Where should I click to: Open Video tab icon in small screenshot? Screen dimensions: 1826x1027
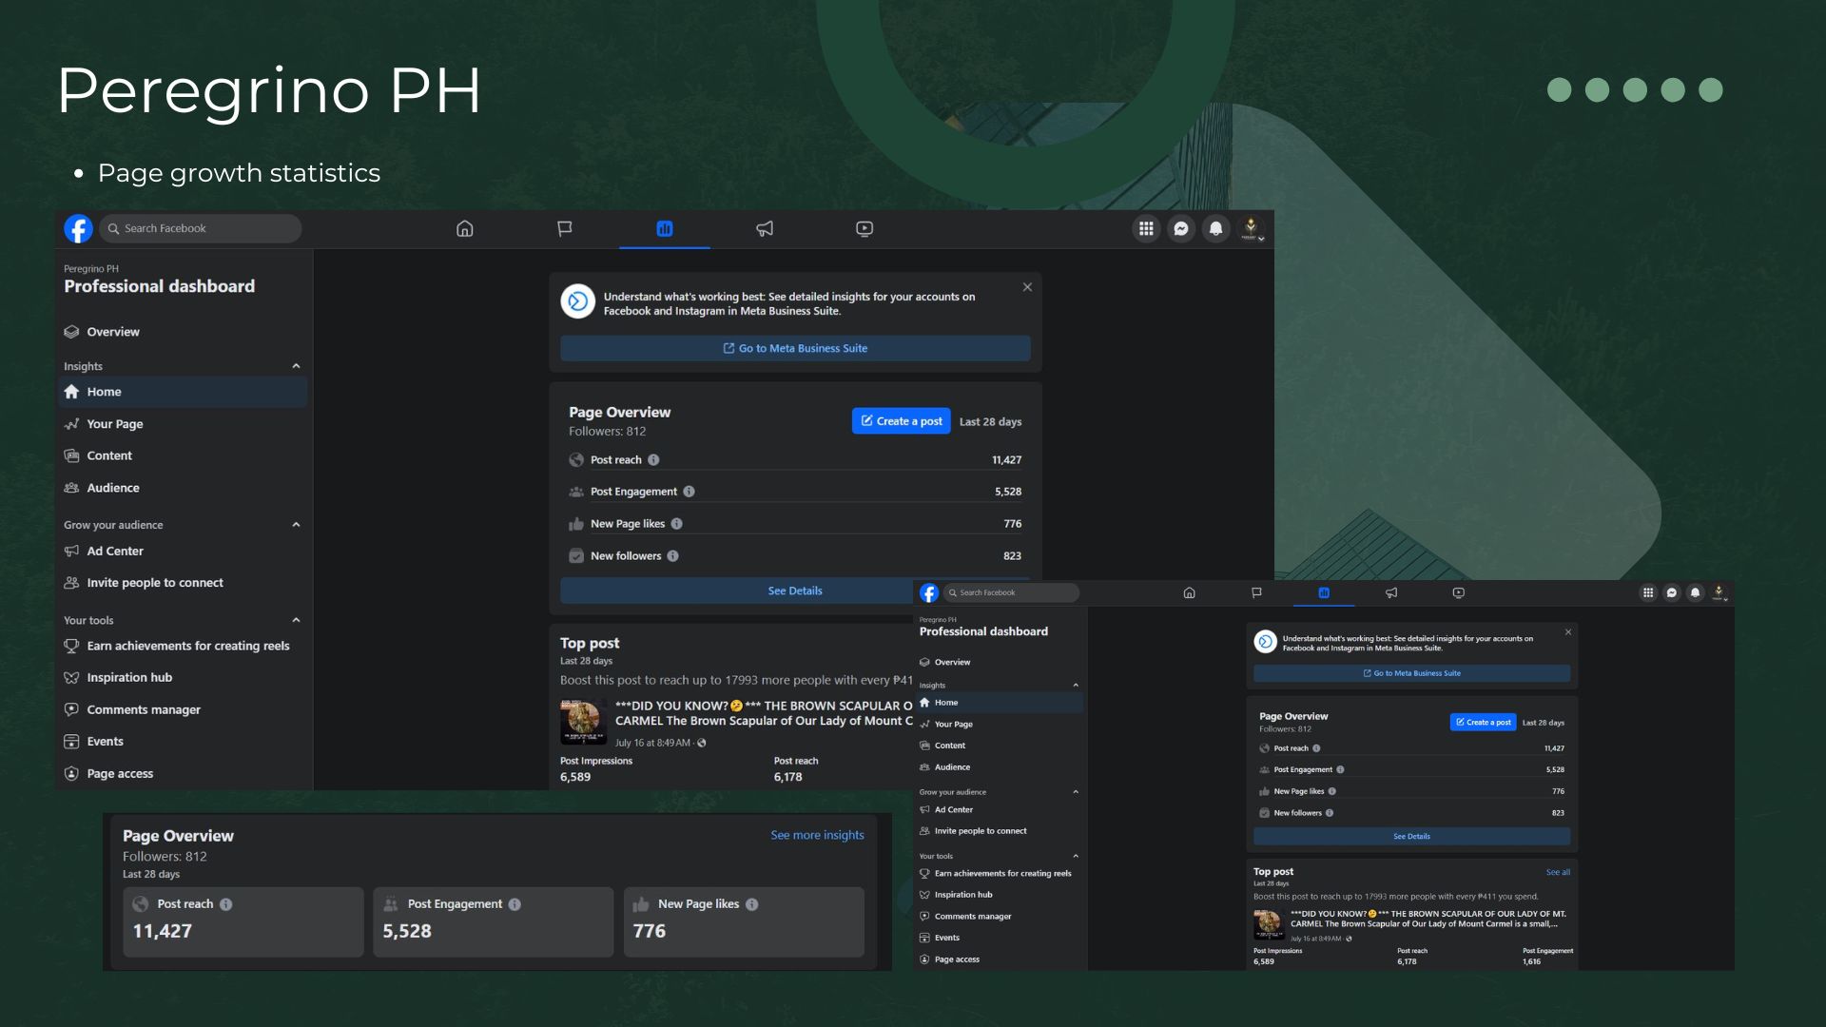tap(1459, 592)
